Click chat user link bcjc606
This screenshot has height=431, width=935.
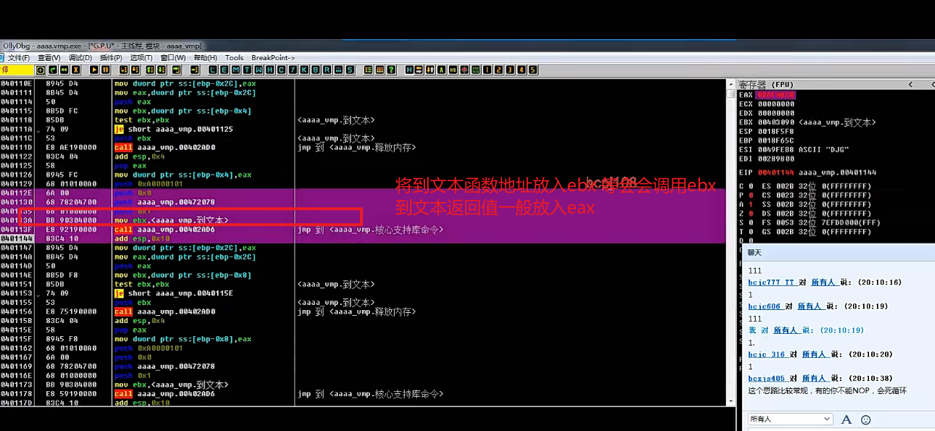(x=765, y=306)
